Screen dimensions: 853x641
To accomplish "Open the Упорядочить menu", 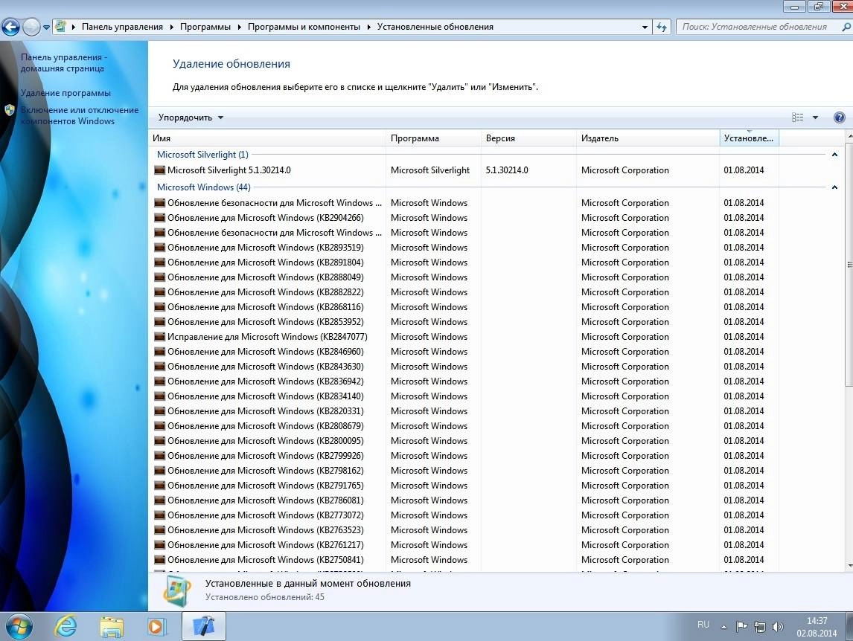I will coord(191,117).
